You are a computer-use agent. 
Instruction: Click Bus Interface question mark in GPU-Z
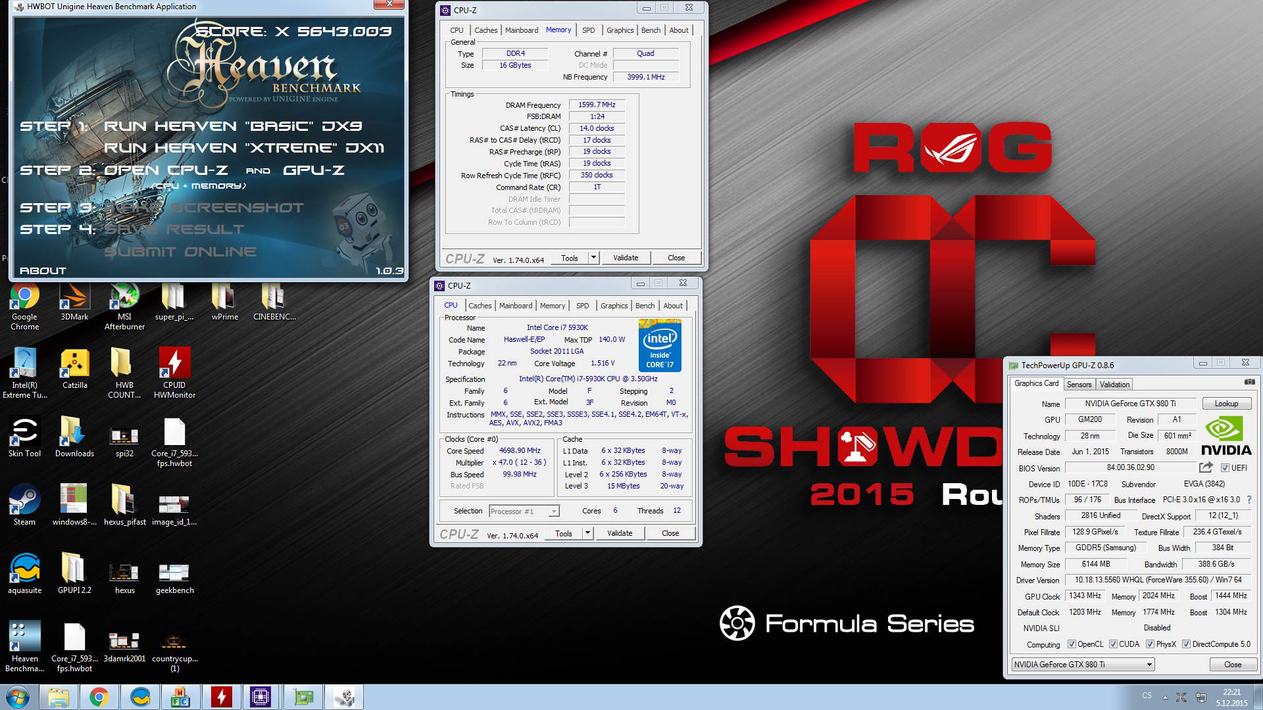coord(1249,500)
